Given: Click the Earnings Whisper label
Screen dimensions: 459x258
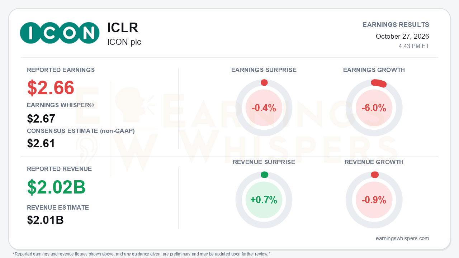Looking at the screenshot, I should [60, 105].
